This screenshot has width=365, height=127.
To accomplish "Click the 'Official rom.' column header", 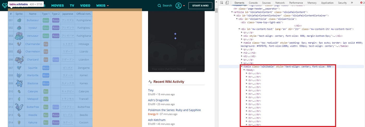I will coord(84,14).
